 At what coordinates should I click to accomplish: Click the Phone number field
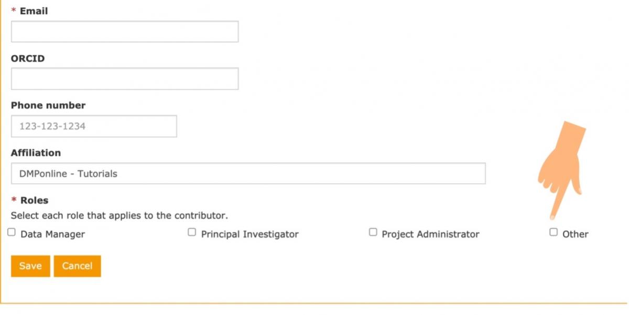94,126
